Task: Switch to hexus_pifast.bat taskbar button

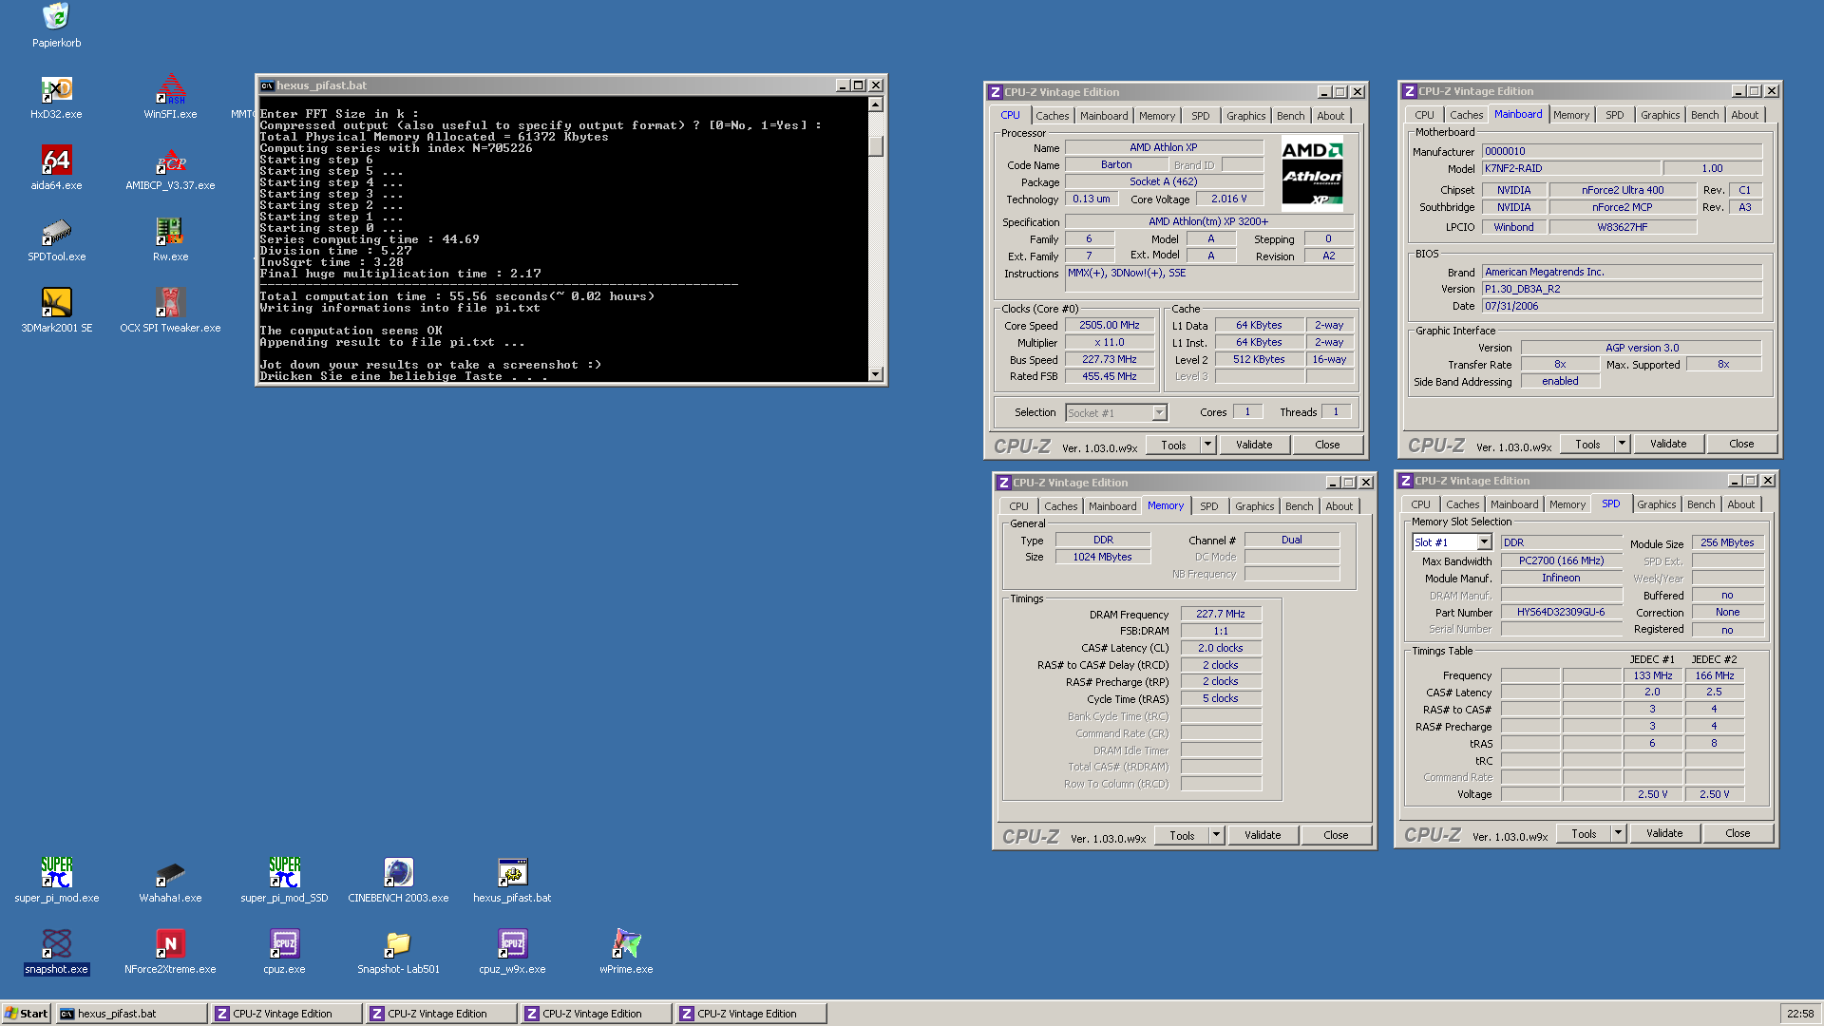Action: coord(131,1014)
